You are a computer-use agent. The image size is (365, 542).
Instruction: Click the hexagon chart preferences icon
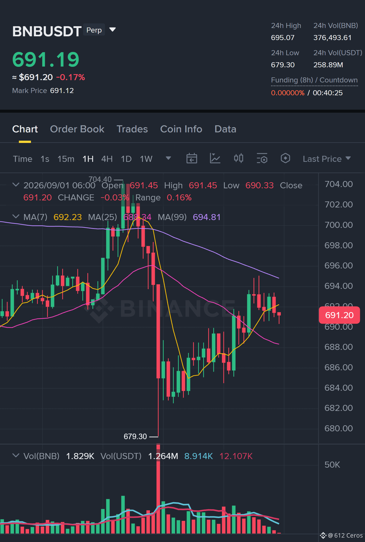(x=285, y=158)
